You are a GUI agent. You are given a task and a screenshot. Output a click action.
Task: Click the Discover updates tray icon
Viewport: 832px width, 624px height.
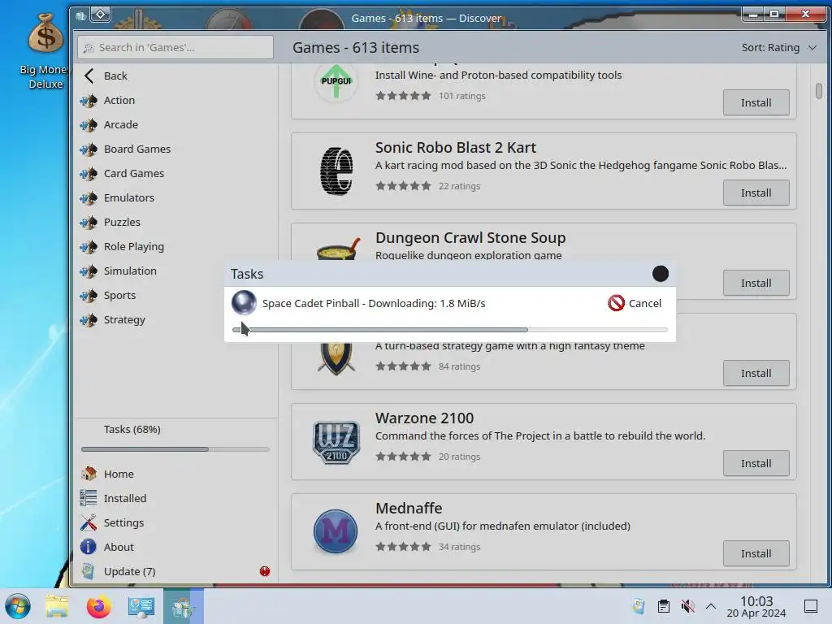coord(639,606)
